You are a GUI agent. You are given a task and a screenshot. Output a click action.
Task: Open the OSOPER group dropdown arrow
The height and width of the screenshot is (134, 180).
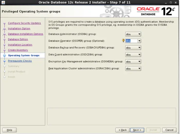point(139,41)
